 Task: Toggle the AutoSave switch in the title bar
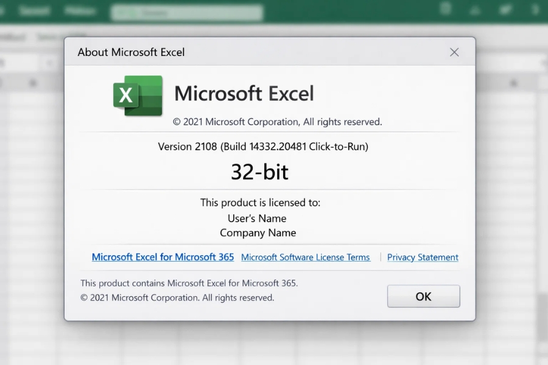[x=33, y=10]
